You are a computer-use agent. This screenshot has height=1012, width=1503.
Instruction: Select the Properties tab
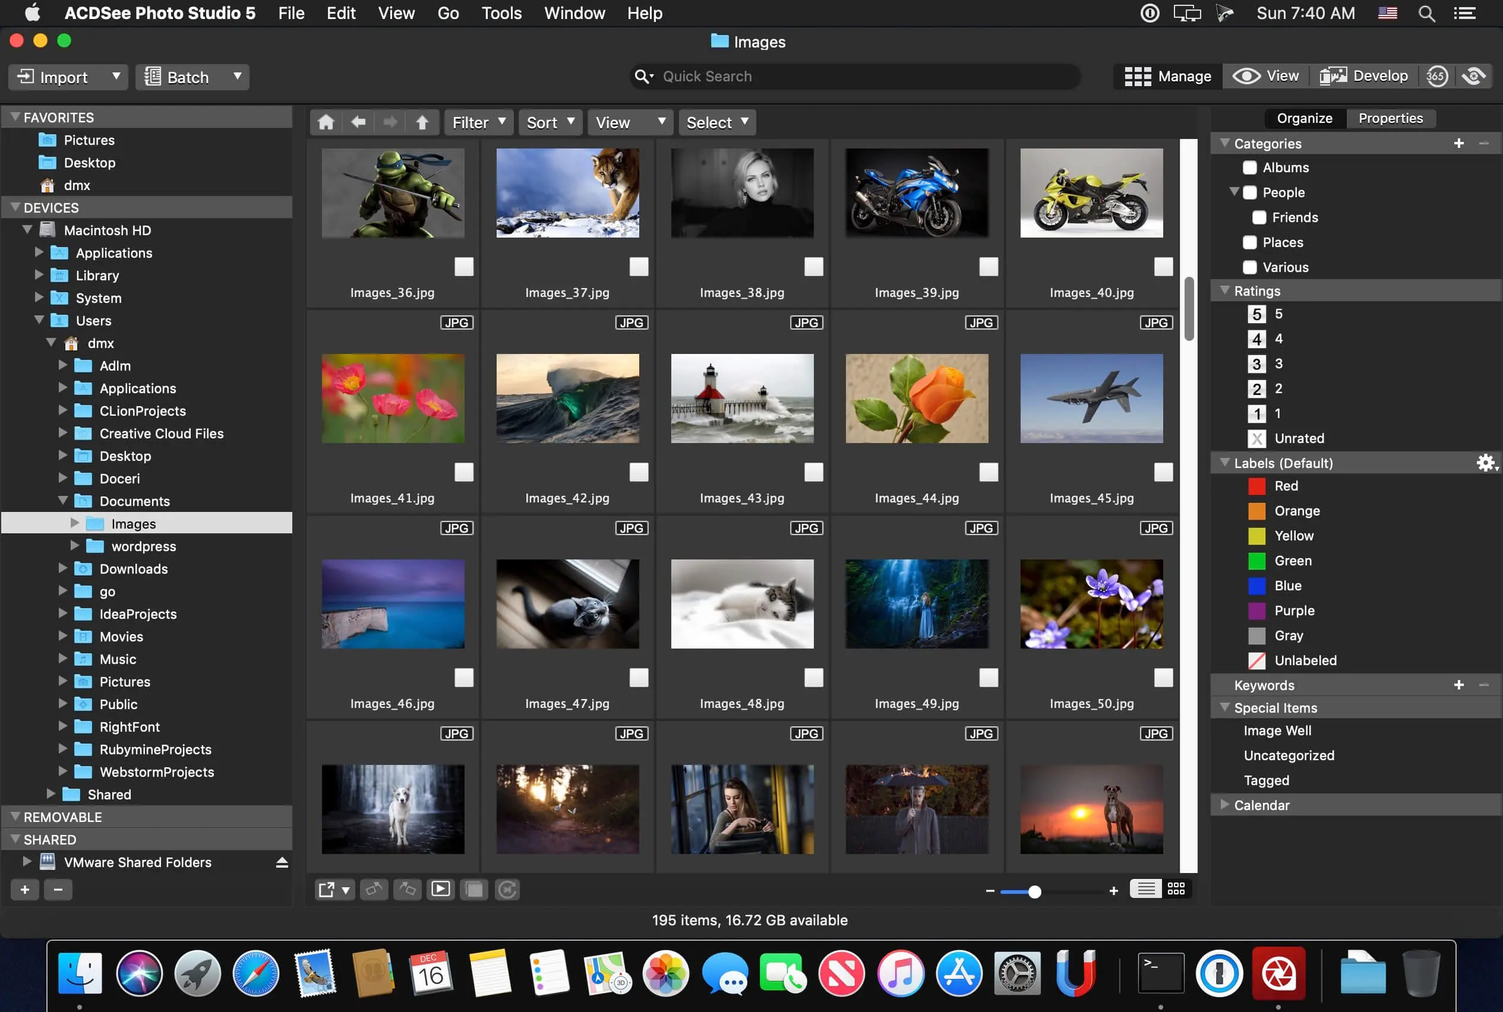[x=1391, y=118]
